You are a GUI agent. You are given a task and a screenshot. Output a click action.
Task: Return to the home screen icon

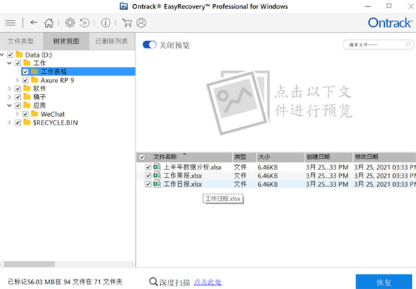point(49,23)
